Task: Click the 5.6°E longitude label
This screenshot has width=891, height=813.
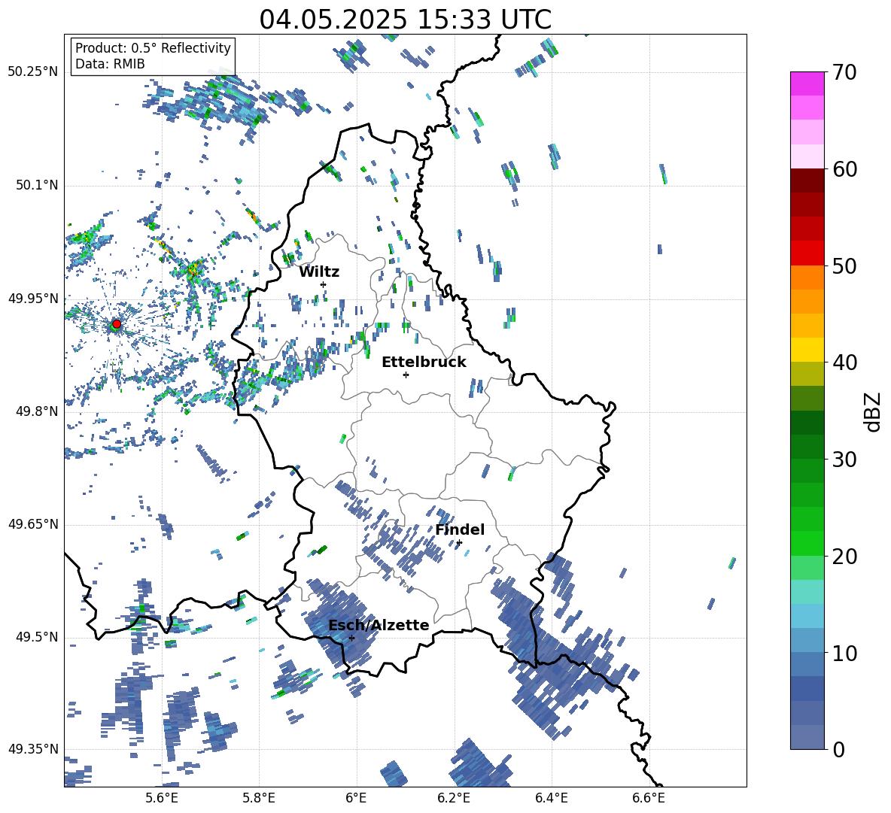Action: click(162, 799)
